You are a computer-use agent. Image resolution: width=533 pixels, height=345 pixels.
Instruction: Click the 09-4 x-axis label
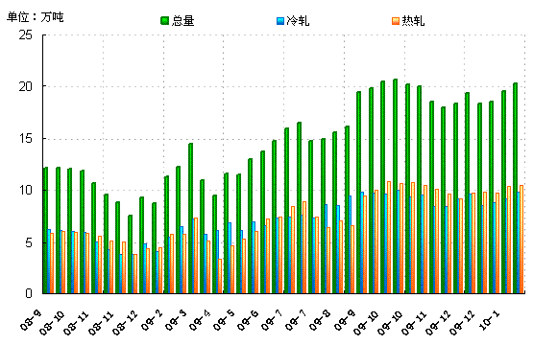pyautogui.click(x=200, y=320)
